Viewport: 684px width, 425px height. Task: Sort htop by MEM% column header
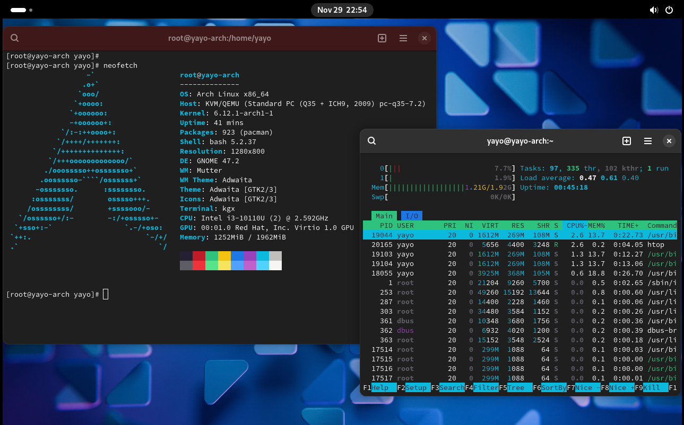click(595, 226)
